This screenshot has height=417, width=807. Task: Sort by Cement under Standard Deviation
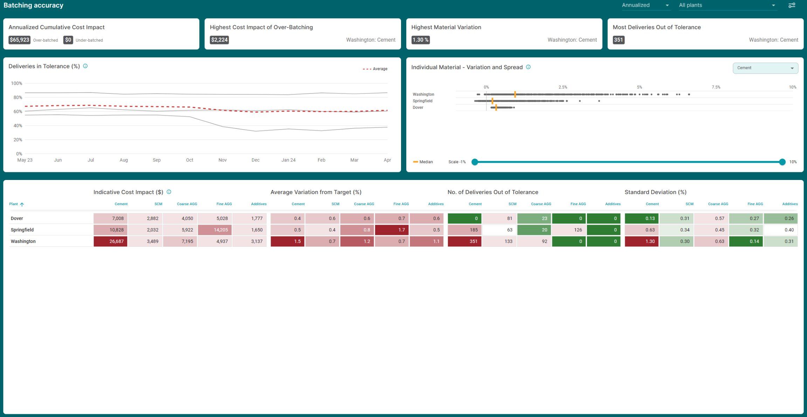[x=652, y=204]
